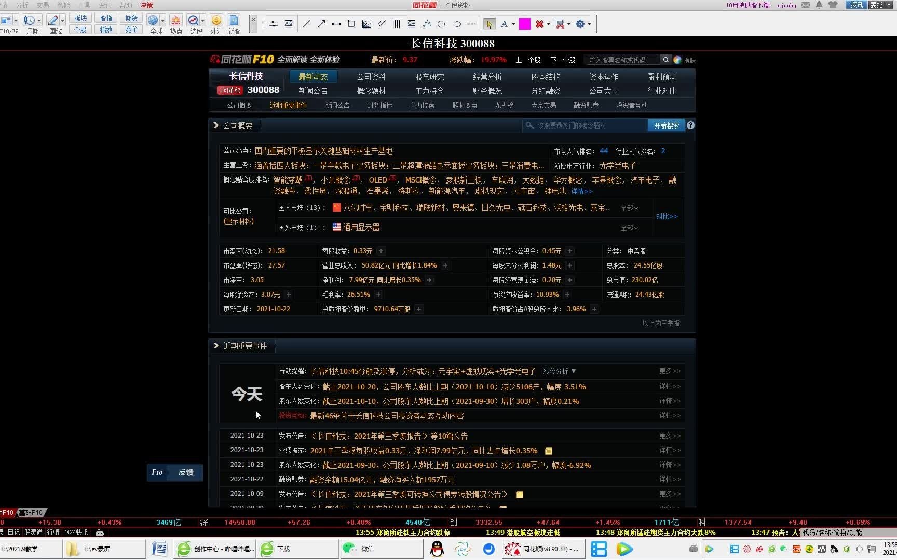Open the text tool A dropdown arrow
The image size is (897, 560).
click(513, 24)
